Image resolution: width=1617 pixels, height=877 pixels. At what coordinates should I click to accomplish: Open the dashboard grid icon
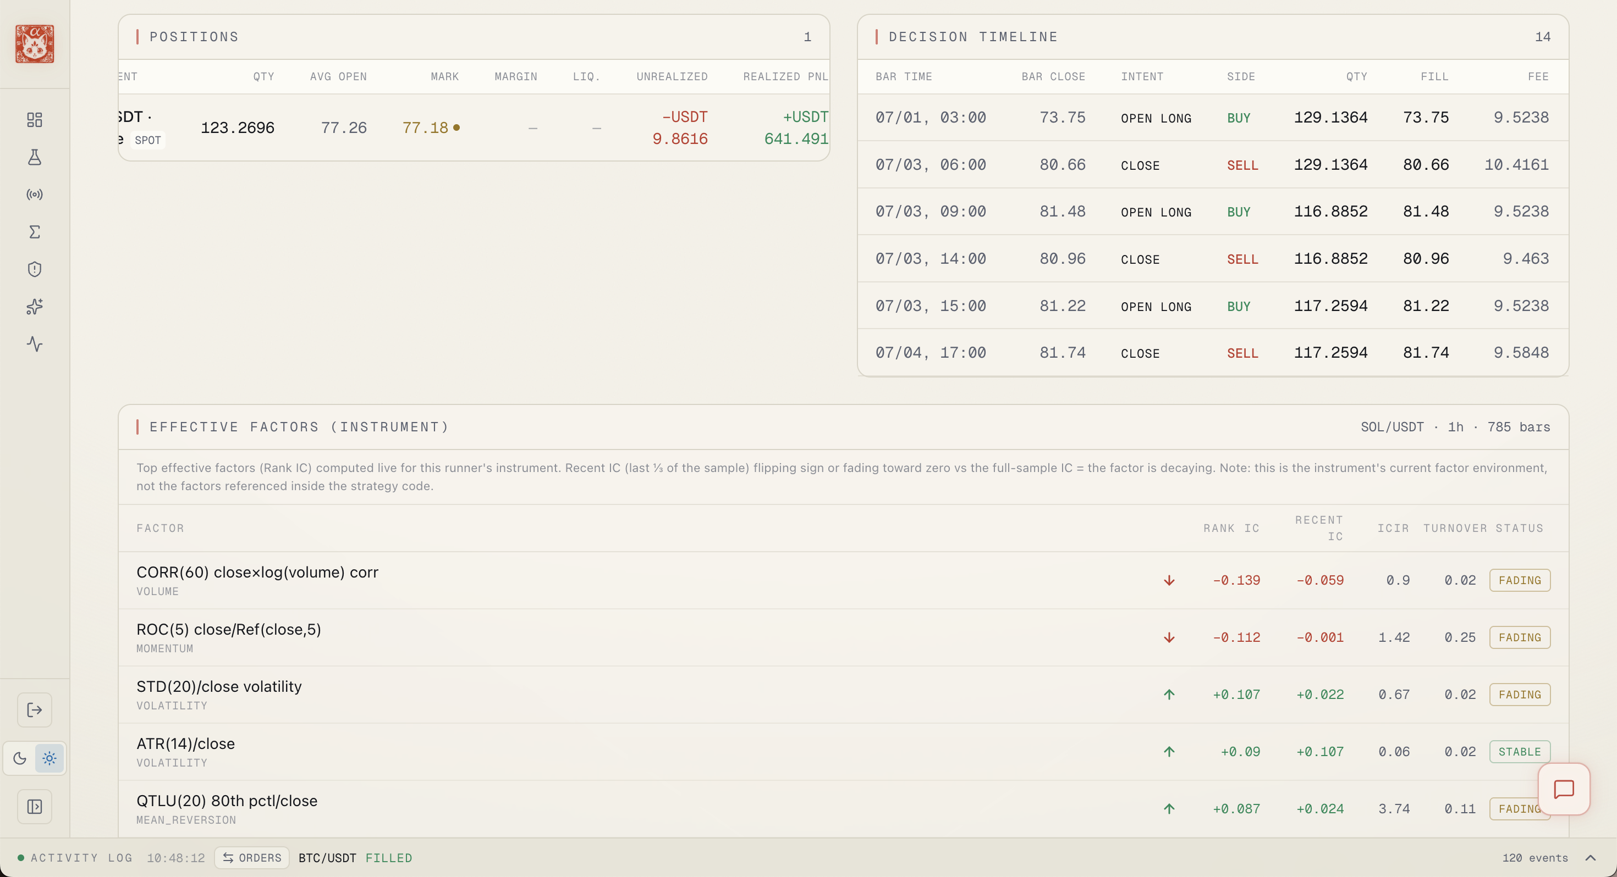pos(35,120)
